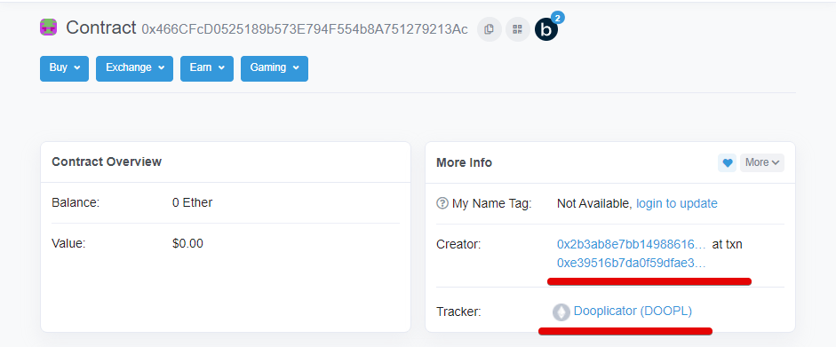Copy the contract address to clipboard
Viewport: 836px width, 347px height.
coord(489,29)
